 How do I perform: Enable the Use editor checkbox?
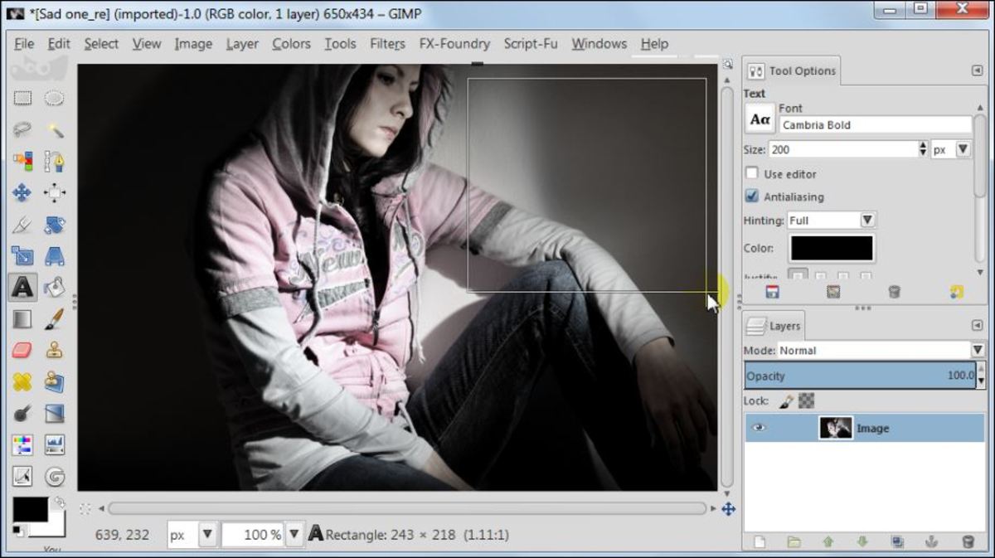[752, 174]
